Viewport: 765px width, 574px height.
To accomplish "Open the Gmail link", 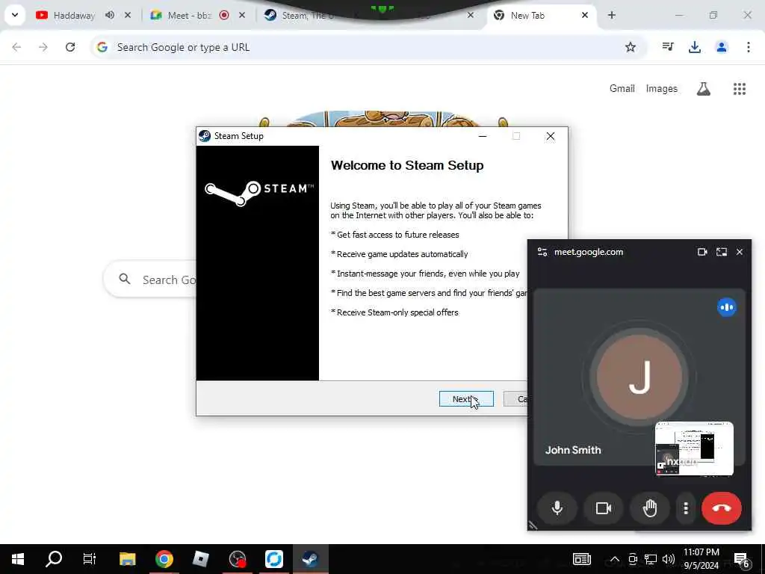I will point(622,88).
